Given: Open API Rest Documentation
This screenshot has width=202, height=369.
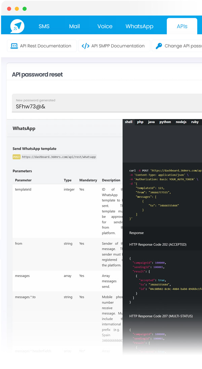Looking at the screenshot, I should pos(42,46).
